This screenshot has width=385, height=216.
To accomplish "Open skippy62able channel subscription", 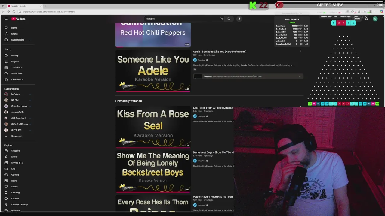I will point(18,112).
